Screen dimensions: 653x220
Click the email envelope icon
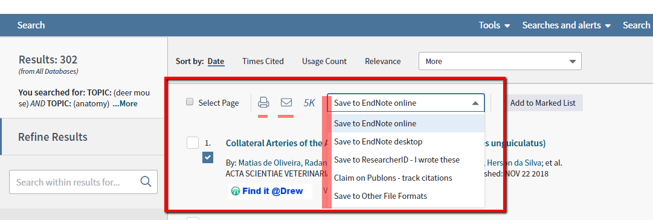tap(286, 103)
